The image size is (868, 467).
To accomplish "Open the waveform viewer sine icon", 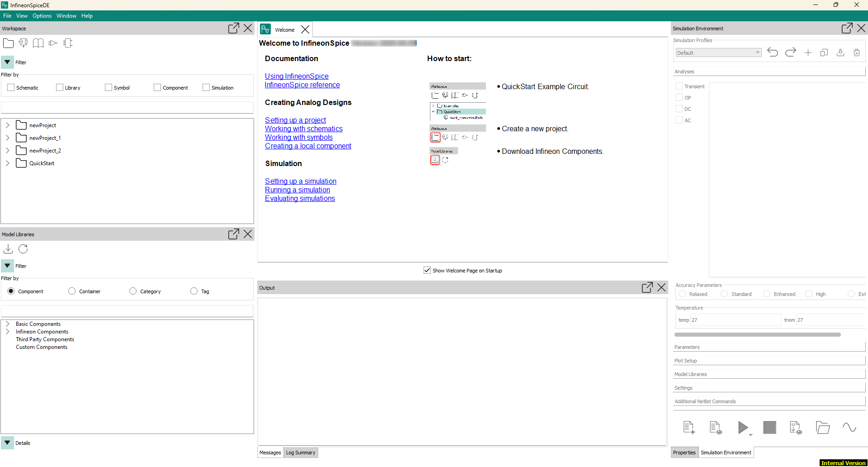I will tap(849, 427).
